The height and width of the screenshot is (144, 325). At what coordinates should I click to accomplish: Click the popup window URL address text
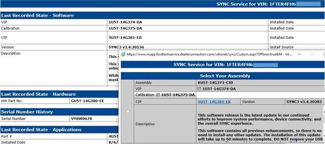click(x=209, y=54)
